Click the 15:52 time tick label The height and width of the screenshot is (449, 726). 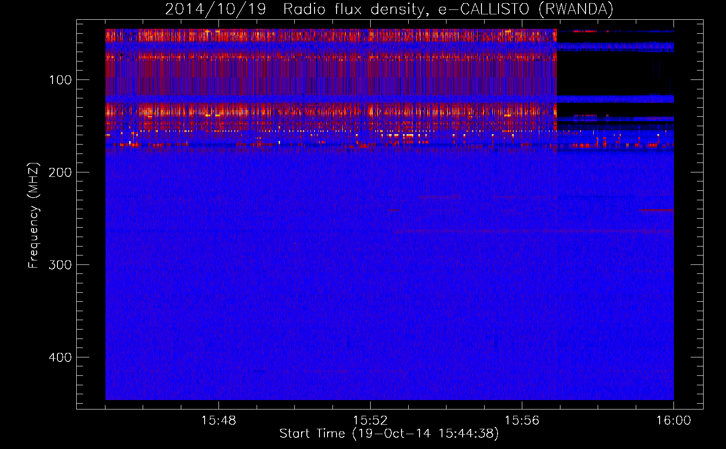tap(370, 421)
